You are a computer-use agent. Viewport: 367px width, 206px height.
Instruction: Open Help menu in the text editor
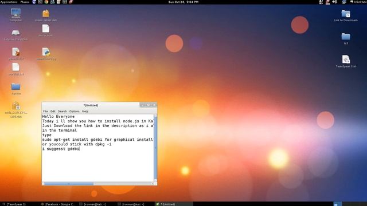(85, 112)
